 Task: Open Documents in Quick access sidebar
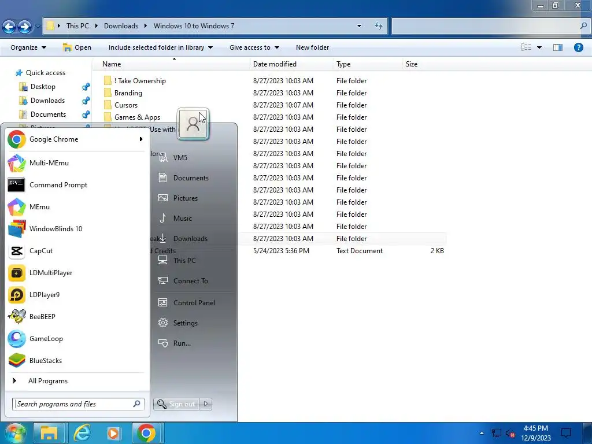click(48, 114)
